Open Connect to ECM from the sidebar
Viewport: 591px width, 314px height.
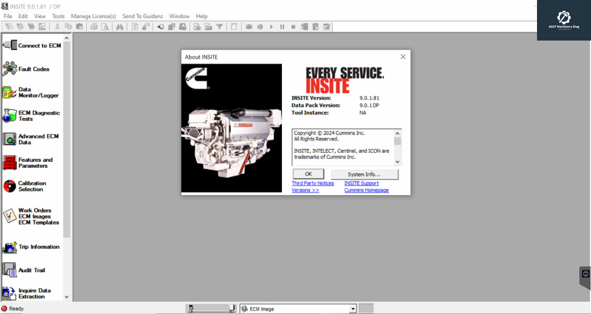[x=32, y=45]
